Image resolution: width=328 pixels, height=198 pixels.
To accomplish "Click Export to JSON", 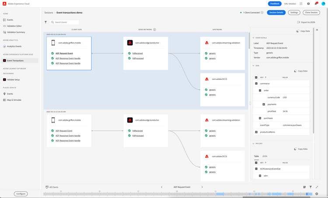I will [x=306, y=22].
